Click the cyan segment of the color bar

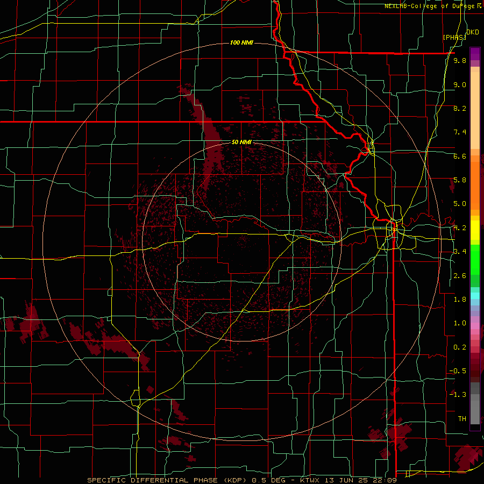coord(475,295)
